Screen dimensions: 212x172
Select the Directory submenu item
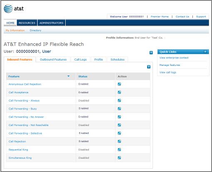tap(35, 30)
